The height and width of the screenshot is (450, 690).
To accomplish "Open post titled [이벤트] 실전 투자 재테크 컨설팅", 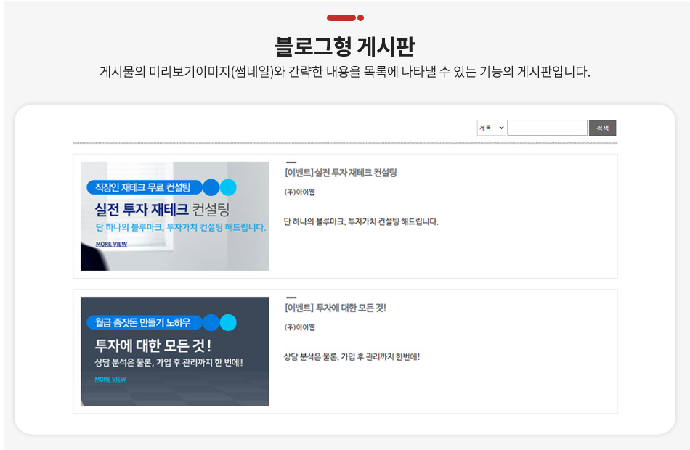I will [x=341, y=173].
